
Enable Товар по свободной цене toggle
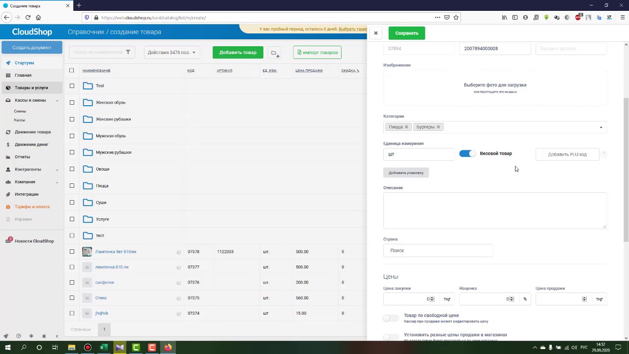click(391, 318)
